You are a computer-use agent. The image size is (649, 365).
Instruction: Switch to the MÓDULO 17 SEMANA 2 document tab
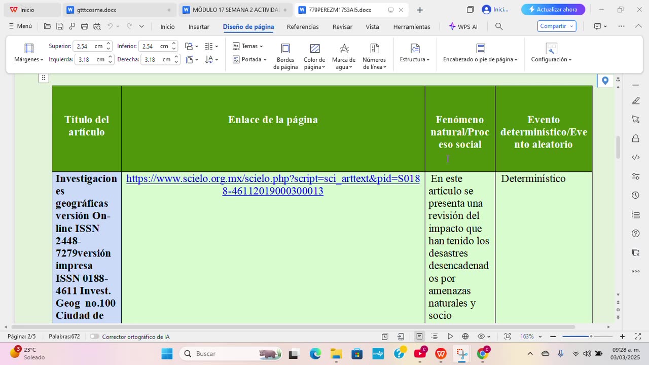[x=235, y=10]
